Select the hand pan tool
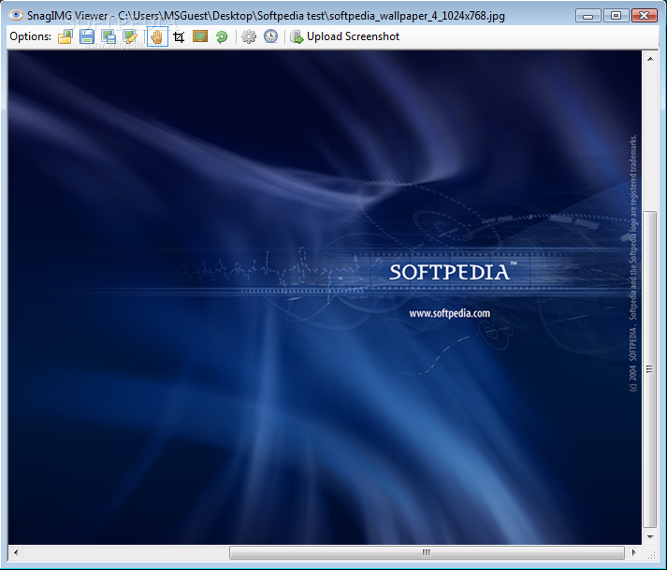This screenshot has width=667, height=570. (x=157, y=36)
